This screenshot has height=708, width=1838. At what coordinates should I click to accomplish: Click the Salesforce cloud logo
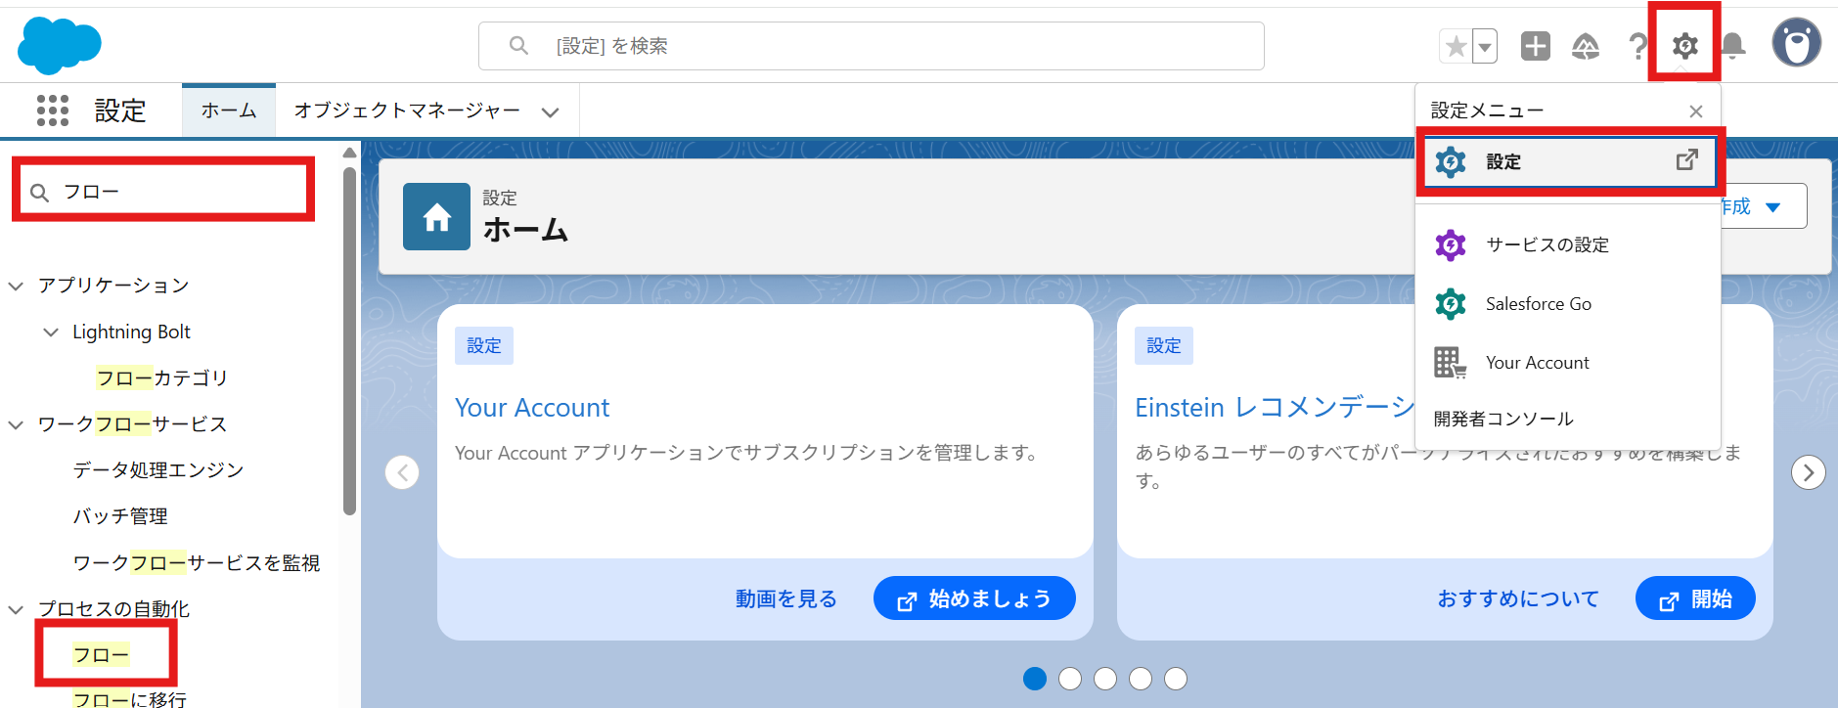pyautogui.click(x=59, y=45)
